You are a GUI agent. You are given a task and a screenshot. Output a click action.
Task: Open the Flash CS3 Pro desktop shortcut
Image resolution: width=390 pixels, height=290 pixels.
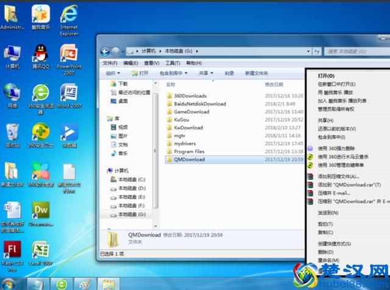click(12, 250)
